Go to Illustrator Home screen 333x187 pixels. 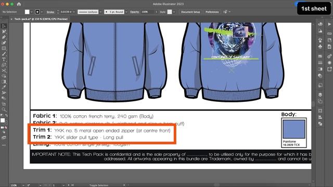point(19,4)
